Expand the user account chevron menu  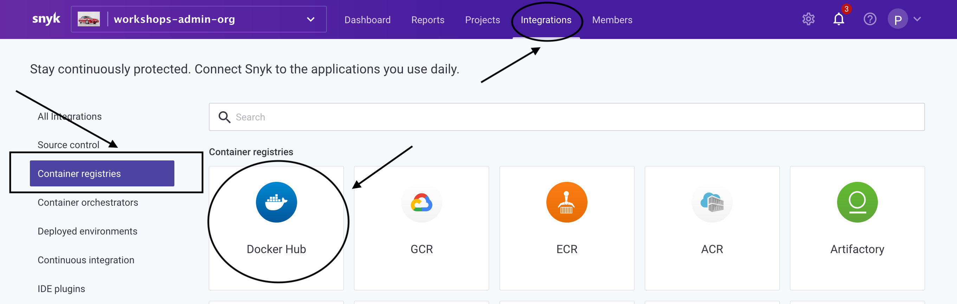[917, 19]
